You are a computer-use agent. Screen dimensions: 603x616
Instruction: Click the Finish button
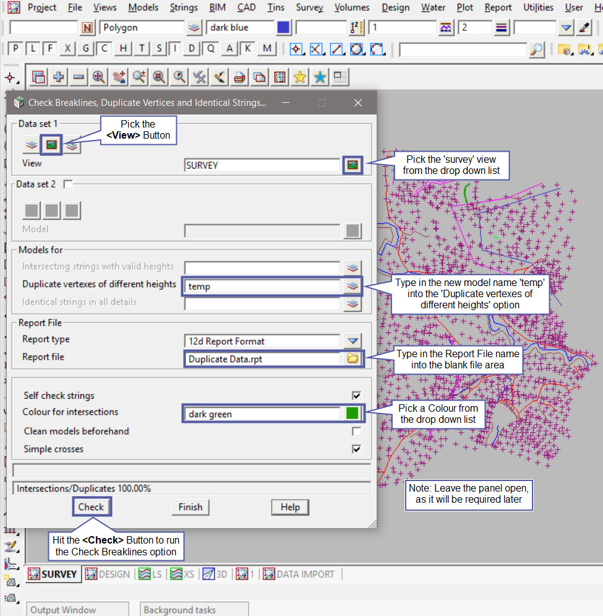(x=190, y=507)
